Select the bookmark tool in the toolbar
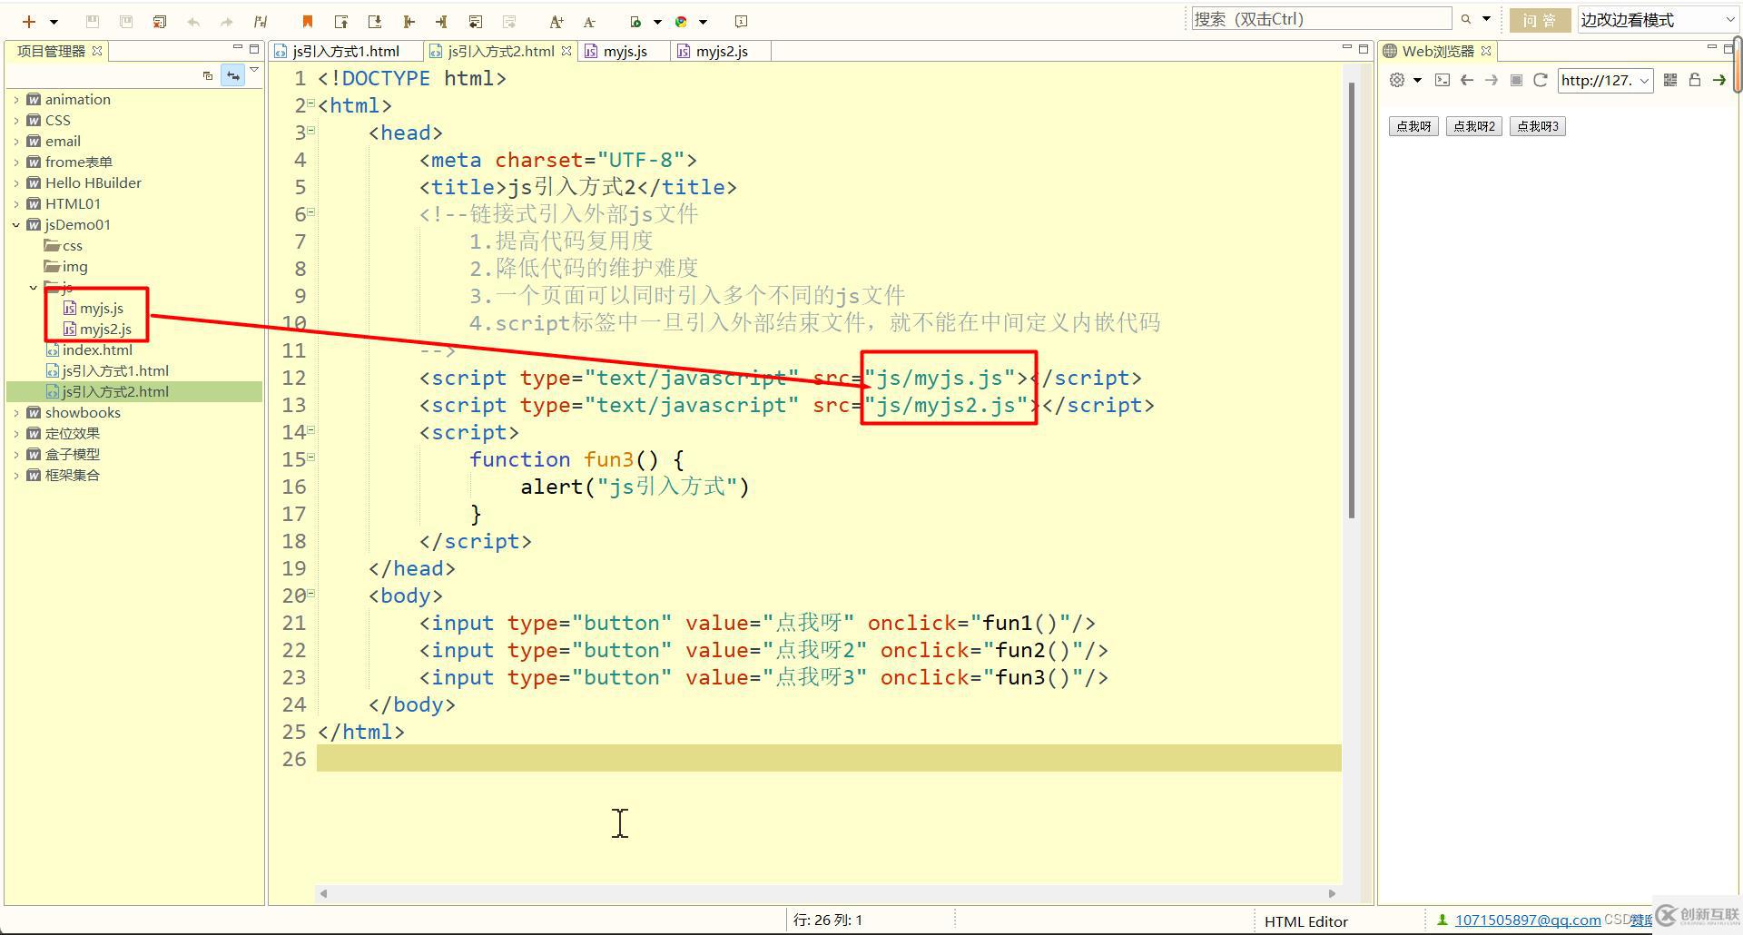The width and height of the screenshot is (1743, 935). coord(307,21)
